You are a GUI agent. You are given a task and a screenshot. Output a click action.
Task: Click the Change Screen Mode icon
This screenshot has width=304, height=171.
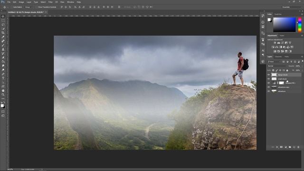3,115
